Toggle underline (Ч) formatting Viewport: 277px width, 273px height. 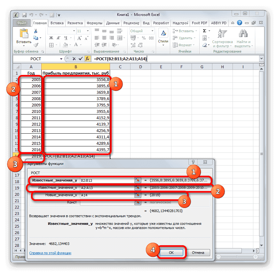65,37
